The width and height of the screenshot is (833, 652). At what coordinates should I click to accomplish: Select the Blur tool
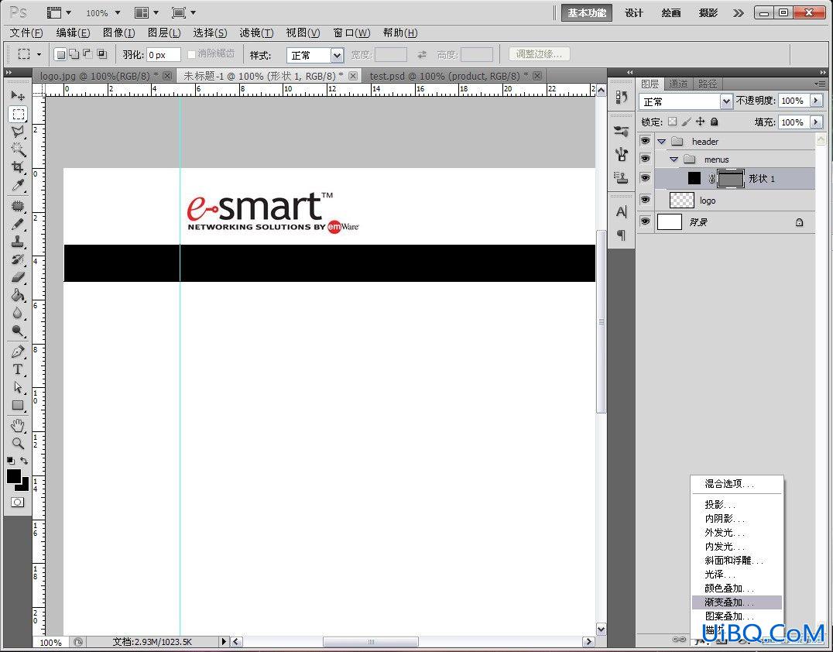[x=18, y=314]
